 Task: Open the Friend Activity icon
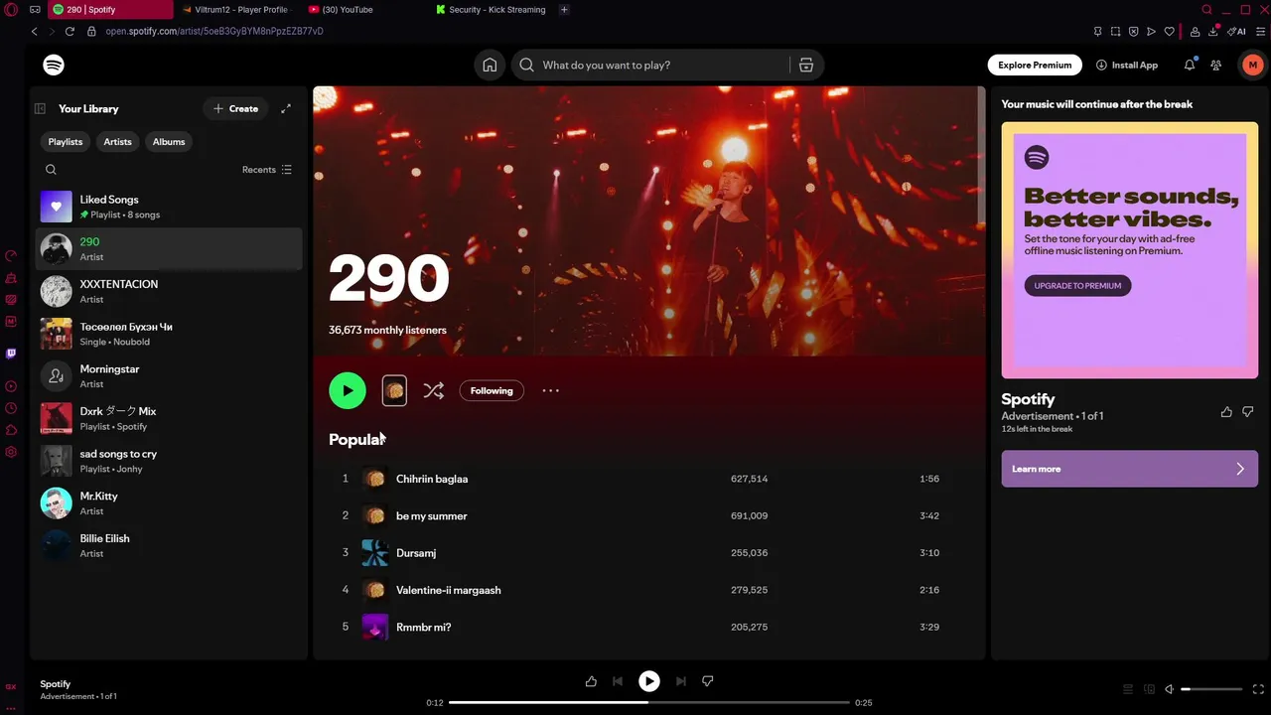[x=1216, y=65]
